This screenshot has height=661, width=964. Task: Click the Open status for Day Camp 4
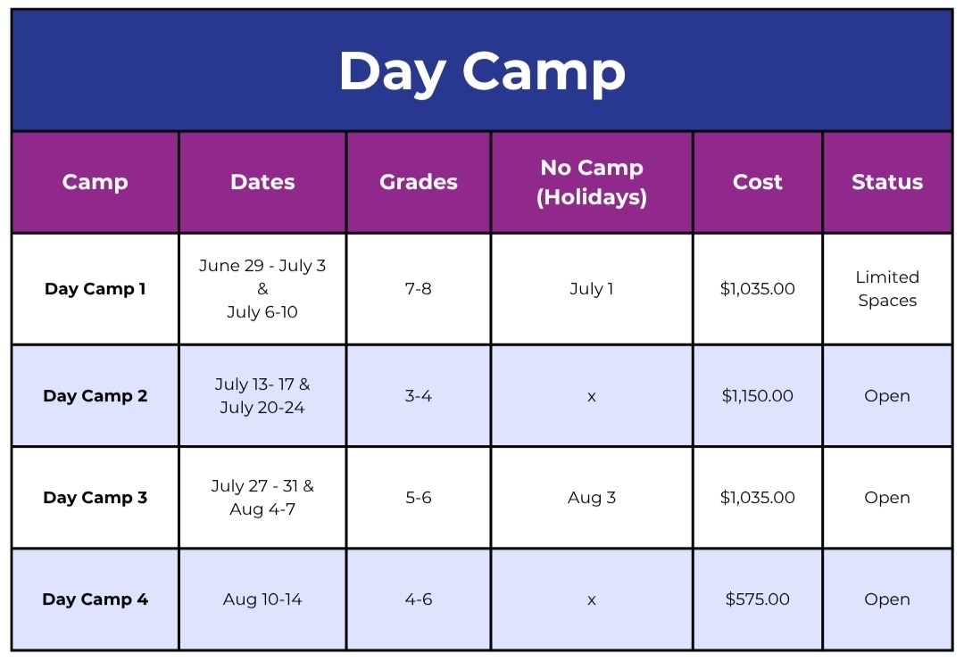click(x=887, y=599)
